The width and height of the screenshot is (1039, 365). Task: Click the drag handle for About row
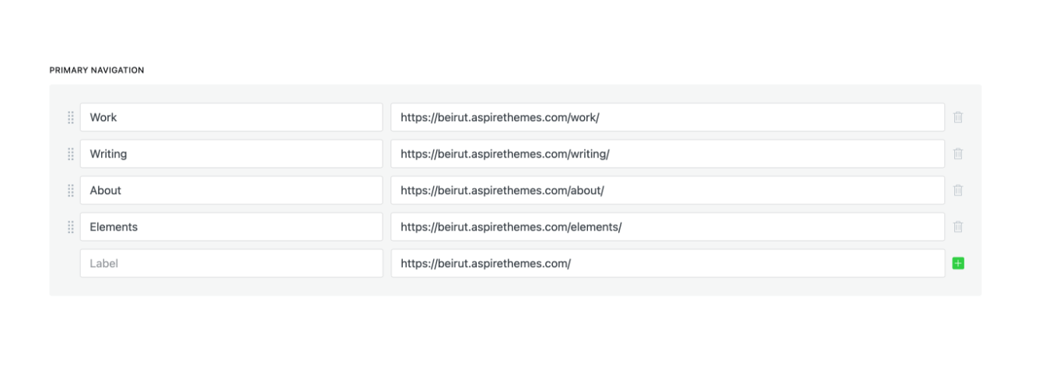(71, 190)
